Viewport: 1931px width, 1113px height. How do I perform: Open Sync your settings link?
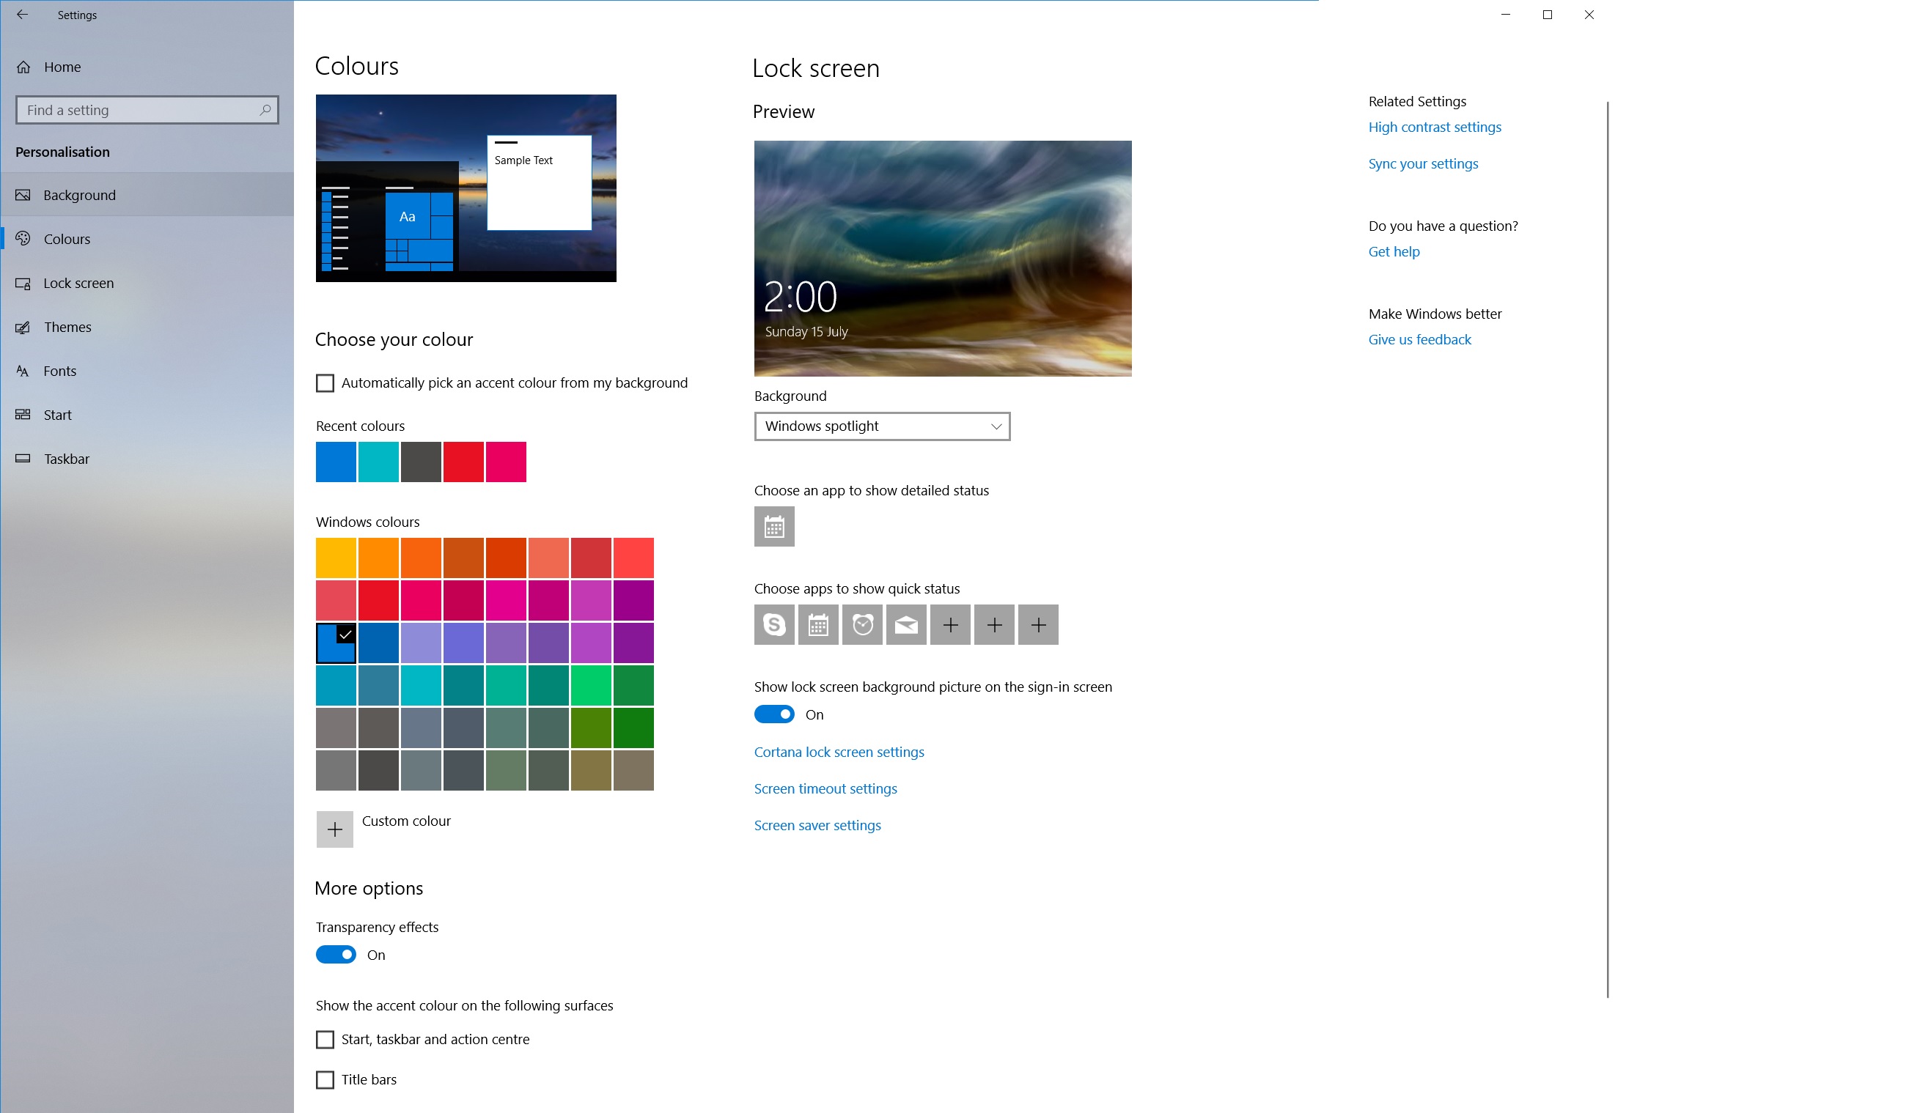(x=1423, y=163)
